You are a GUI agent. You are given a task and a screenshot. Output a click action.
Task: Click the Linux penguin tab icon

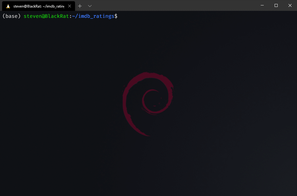8,6
